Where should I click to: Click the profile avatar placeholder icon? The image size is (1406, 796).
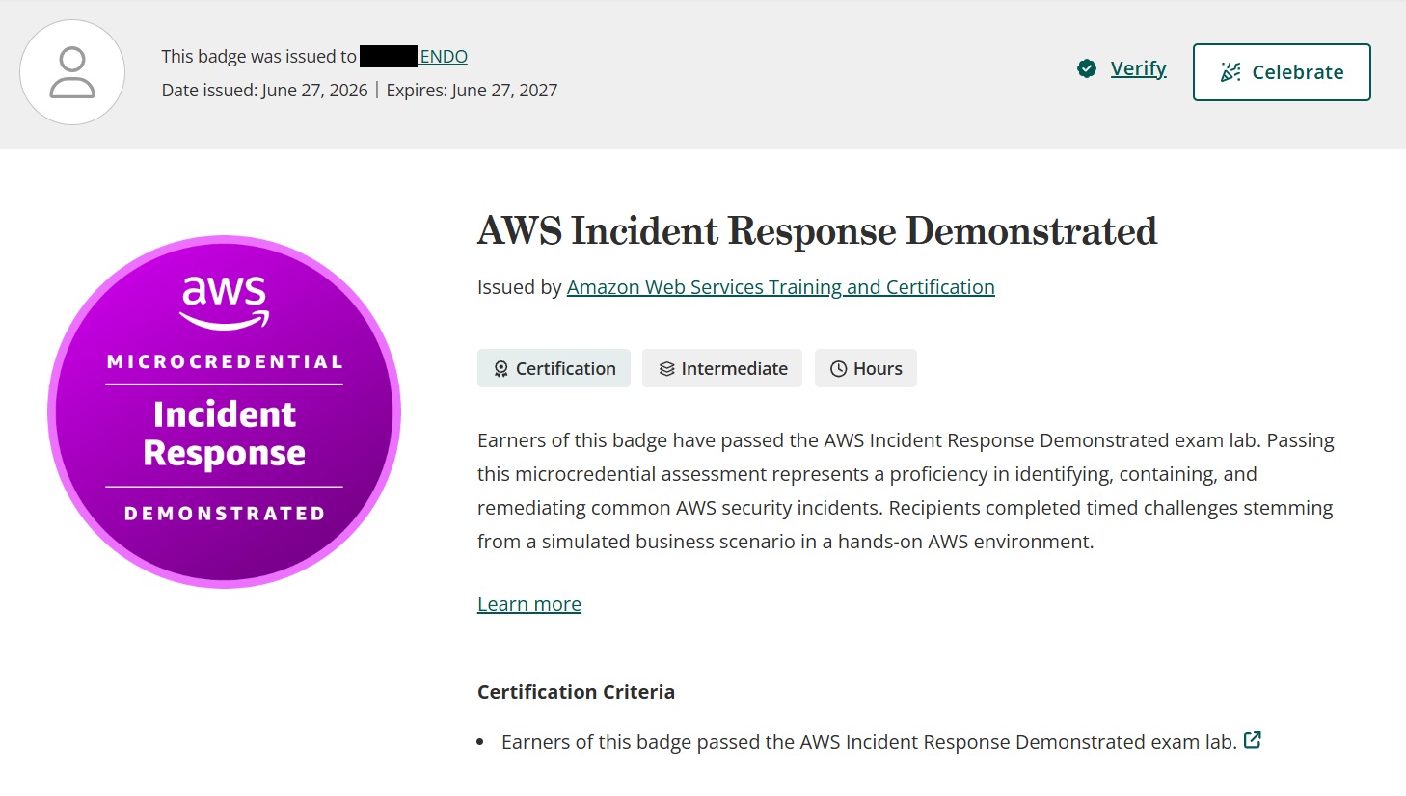tap(72, 72)
